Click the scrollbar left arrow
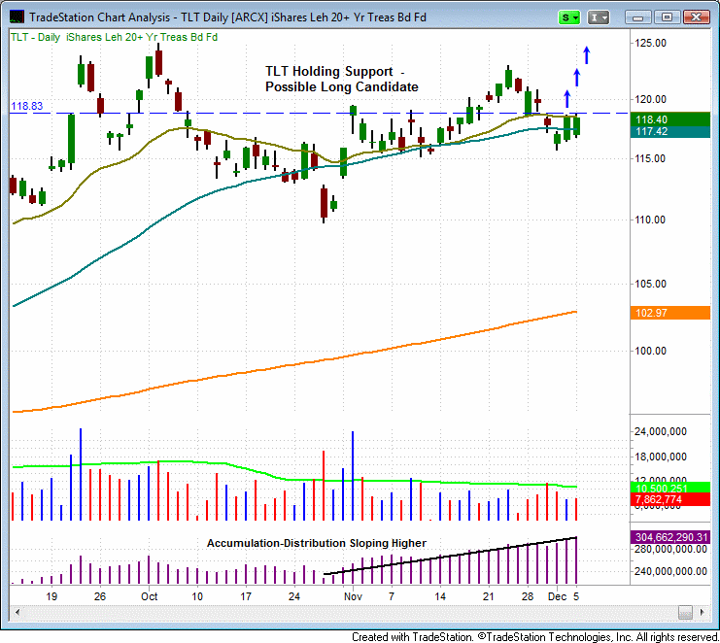Viewport: 720px width, 643px height. click(x=17, y=612)
